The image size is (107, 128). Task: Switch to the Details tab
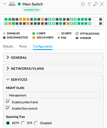(8, 46)
